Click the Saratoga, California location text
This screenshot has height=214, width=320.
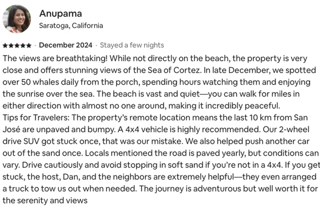coord(70,25)
